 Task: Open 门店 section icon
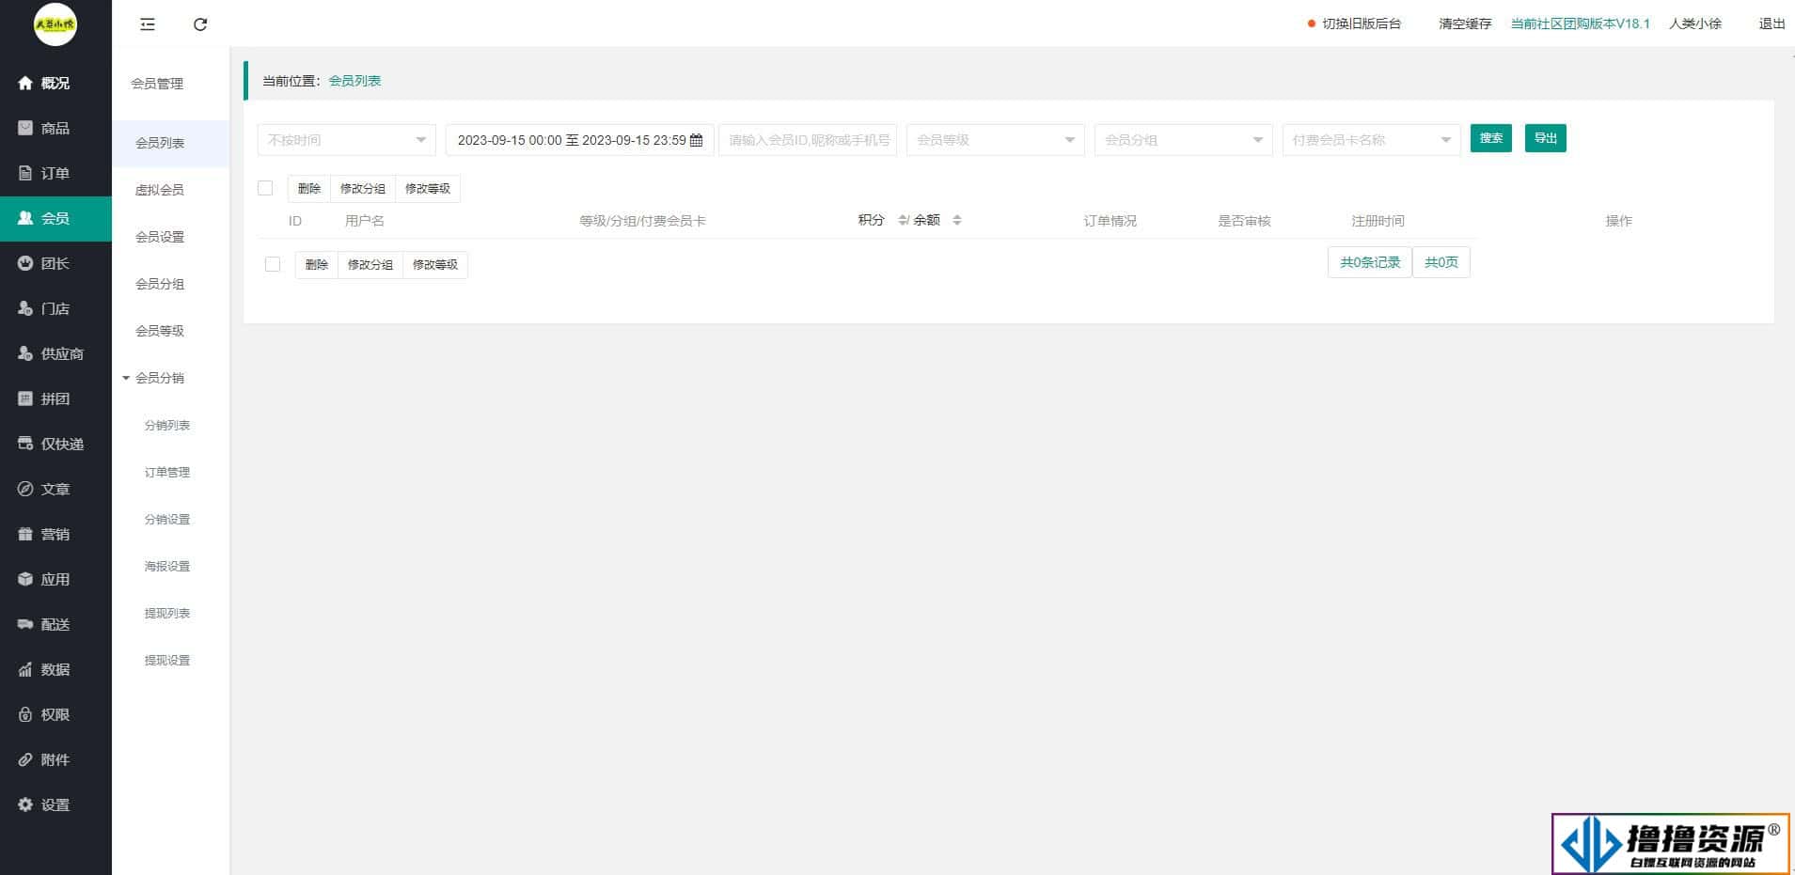pos(25,308)
